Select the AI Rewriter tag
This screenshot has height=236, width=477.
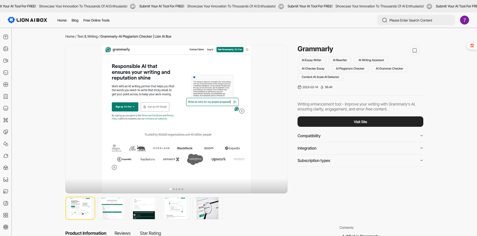340,60
